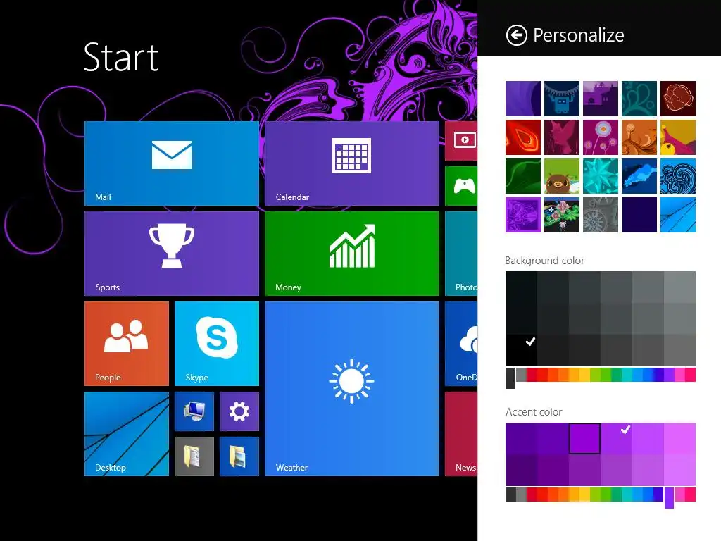Open the Xbox Games tile
Image resolution: width=721 pixels, height=541 pixels.
coord(461,186)
